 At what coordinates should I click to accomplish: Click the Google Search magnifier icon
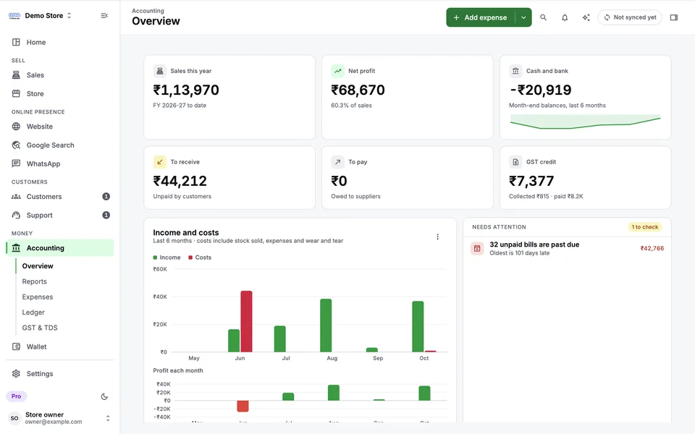click(x=16, y=145)
